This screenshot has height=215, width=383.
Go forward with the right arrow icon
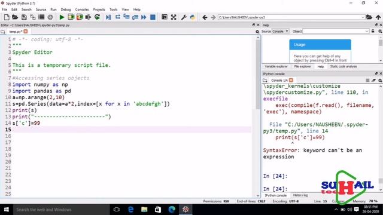213,17
